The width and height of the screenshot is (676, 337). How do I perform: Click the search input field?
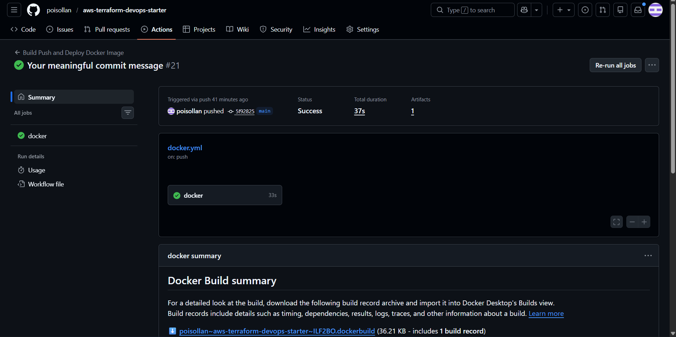pyautogui.click(x=472, y=10)
